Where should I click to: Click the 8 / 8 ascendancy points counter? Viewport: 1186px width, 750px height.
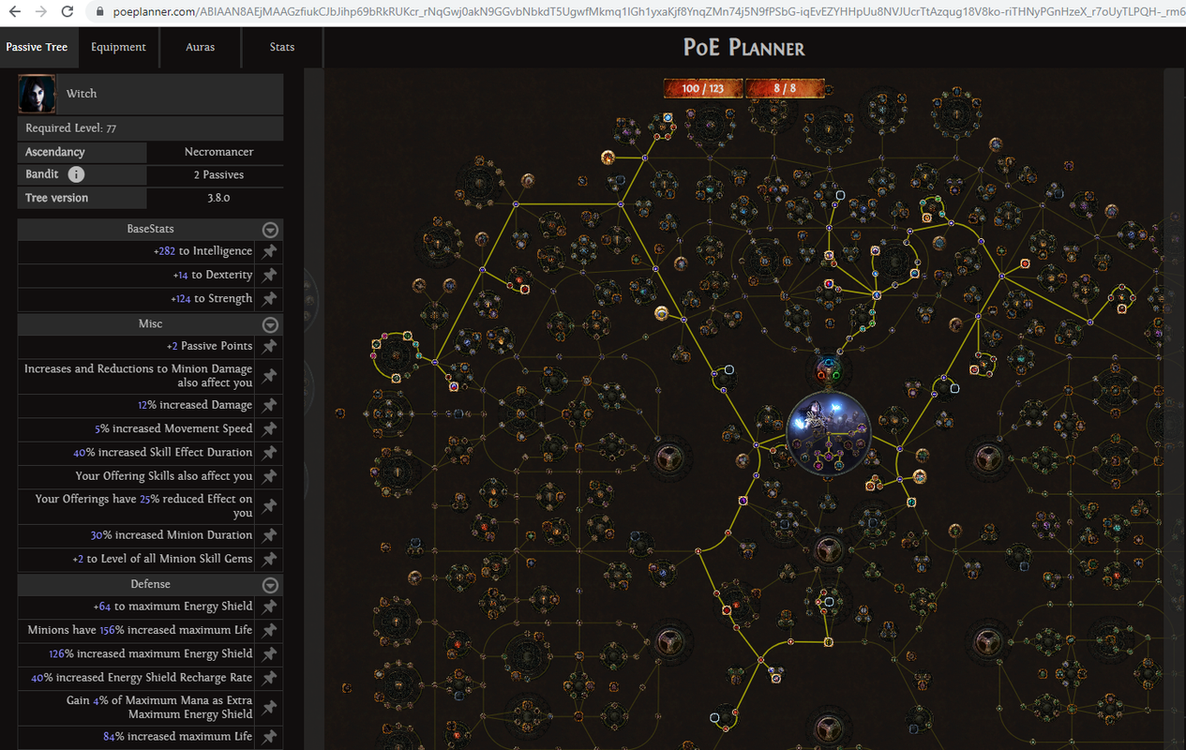786,88
